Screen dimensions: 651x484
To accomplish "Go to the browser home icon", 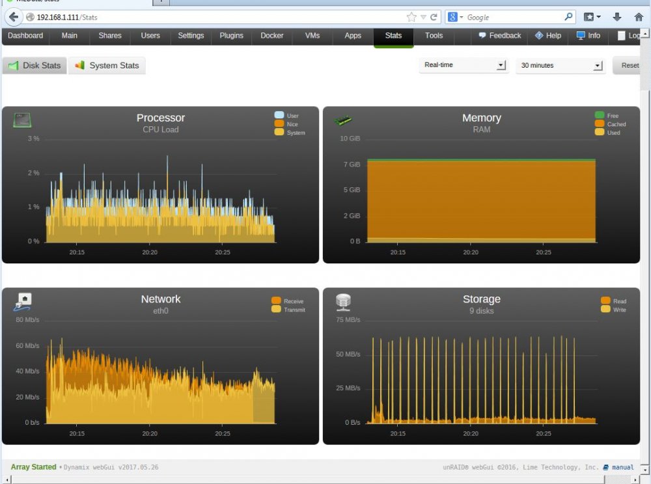I will (x=639, y=17).
